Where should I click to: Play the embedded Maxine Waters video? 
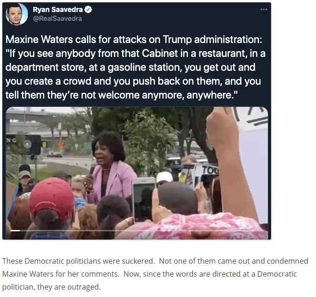point(137,173)
